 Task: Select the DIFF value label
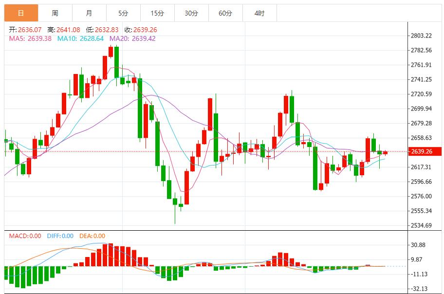[x=60, y=236]
